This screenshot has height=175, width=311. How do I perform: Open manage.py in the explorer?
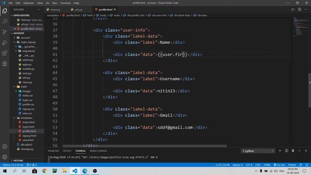(x=27, y=149)
